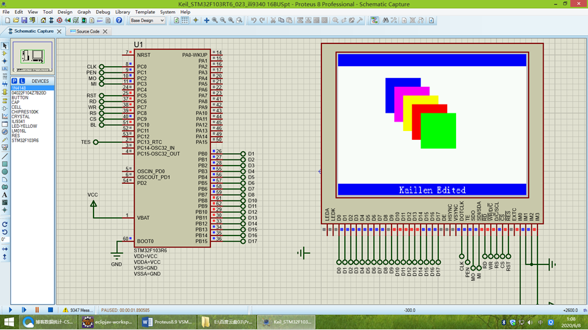This screenshot has height=330, width=588.
Task: Click the rotation angle input field
Action: [x=4, y=239]
